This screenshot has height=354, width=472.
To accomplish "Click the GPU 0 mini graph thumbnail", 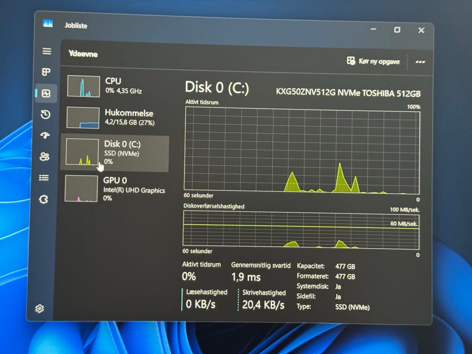I will click(x=81, y=189).
